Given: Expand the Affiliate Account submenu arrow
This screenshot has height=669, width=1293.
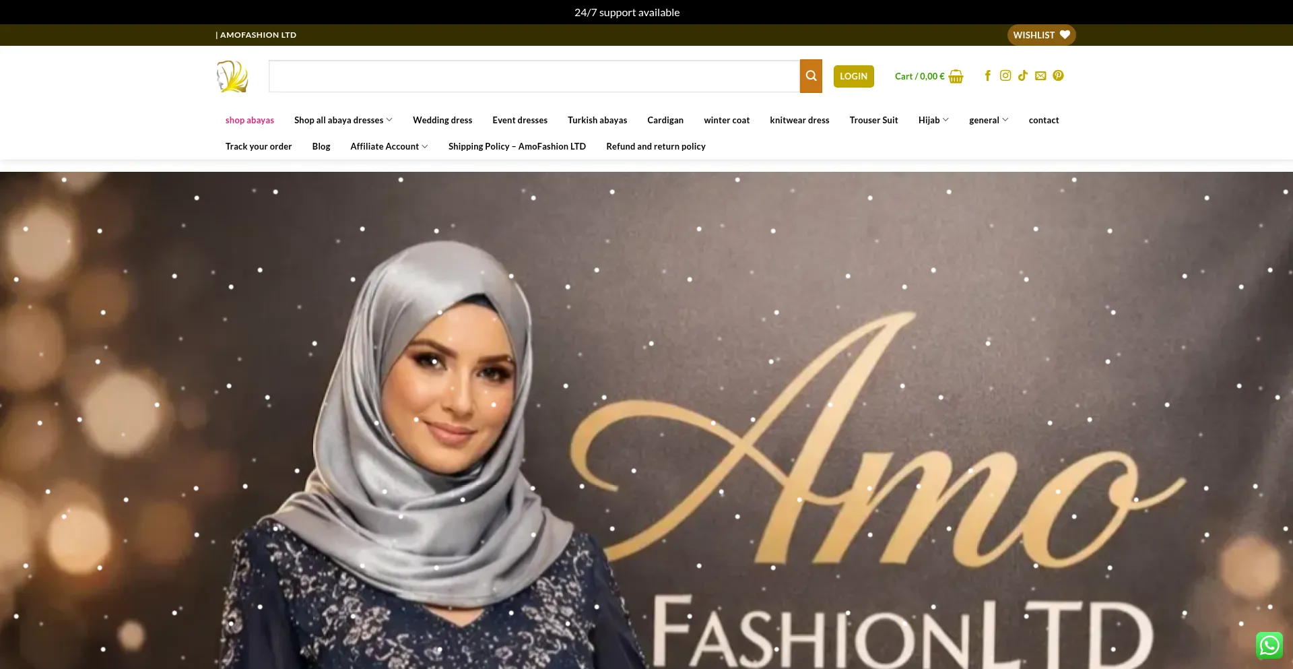Looking at the screenshot, I should coord(425,146).
